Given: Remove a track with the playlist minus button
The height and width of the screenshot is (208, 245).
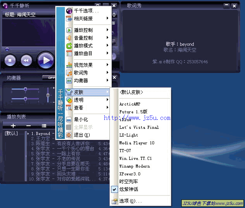Looking at the screenshot, I should [28, 126].
